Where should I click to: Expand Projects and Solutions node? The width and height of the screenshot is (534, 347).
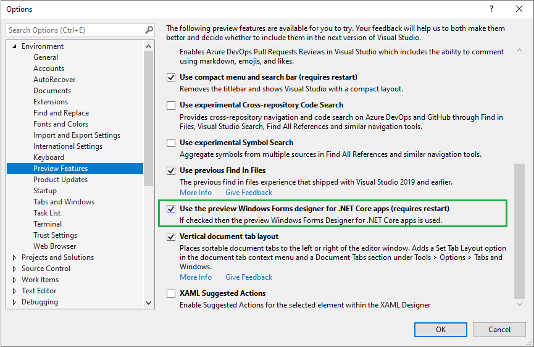(15, 257)
